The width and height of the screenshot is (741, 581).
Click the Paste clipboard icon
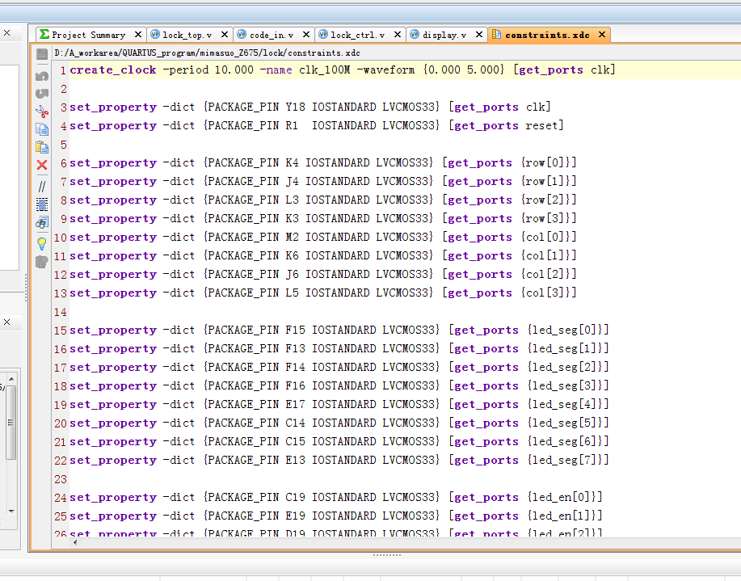42,147
